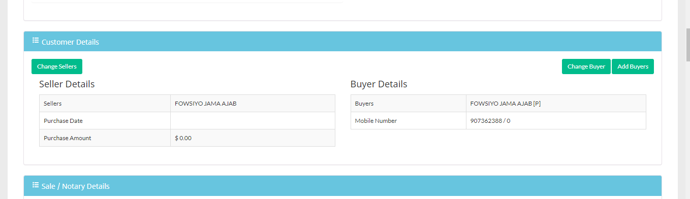Click the Mobile Number label cell
Screen dimensions: 690x199
coord(409,121)
